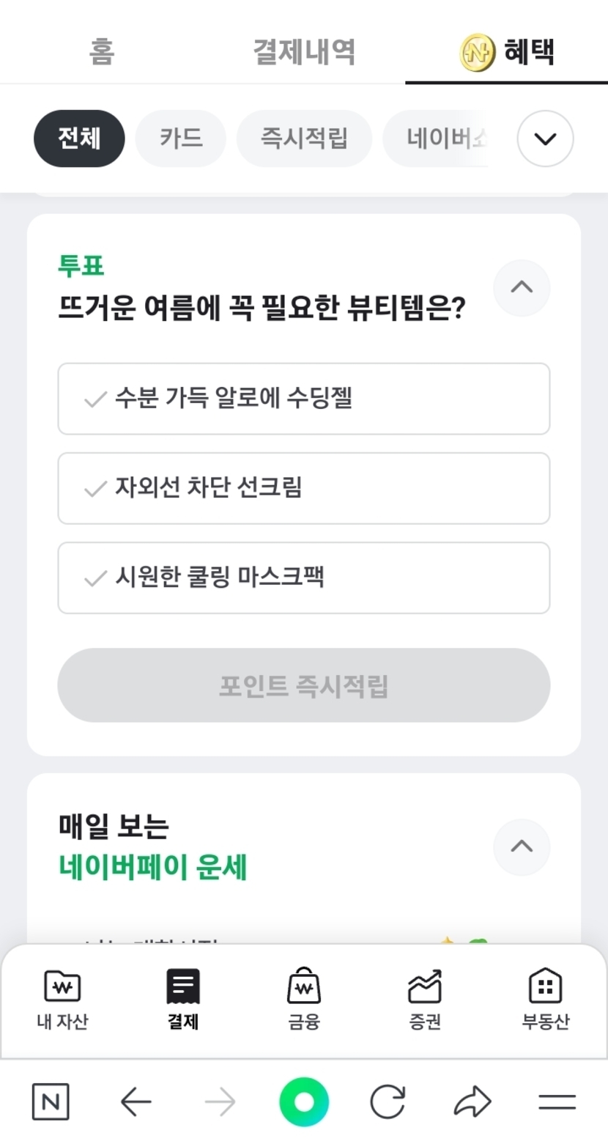Go back with the left arrow
The image size is (608, 1144).
(x=136, y=1101)
